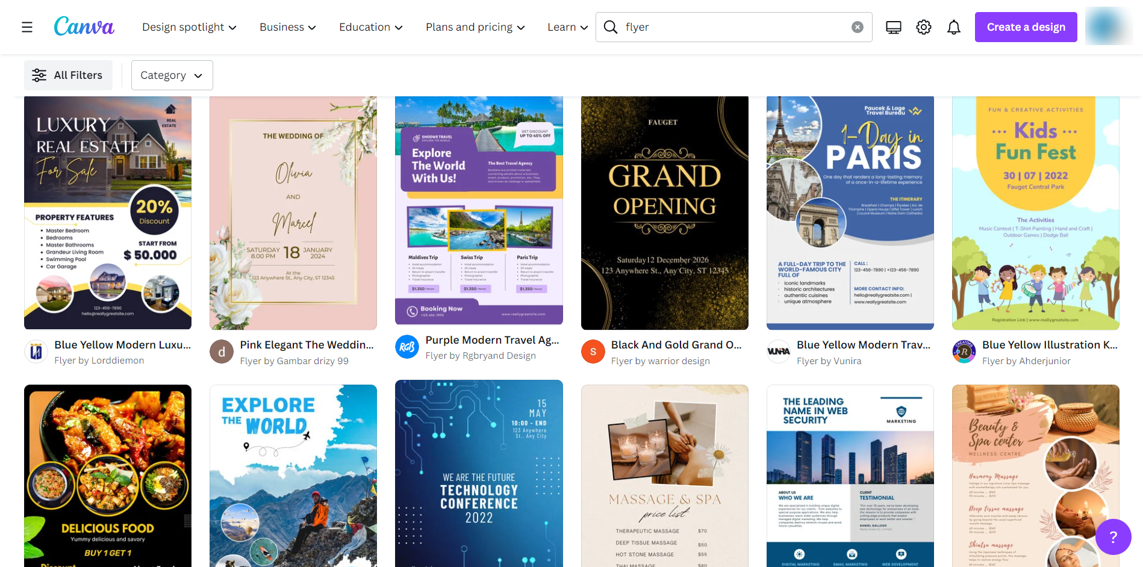
Task: Open the Education menu
Action: coord(370,27)
